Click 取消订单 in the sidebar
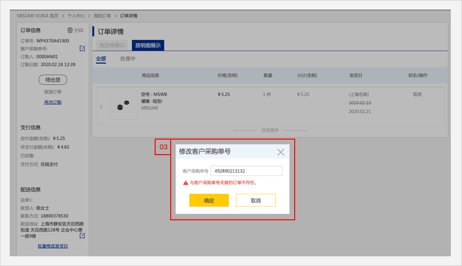Viewport: 462px width, 266px height. 53,92
